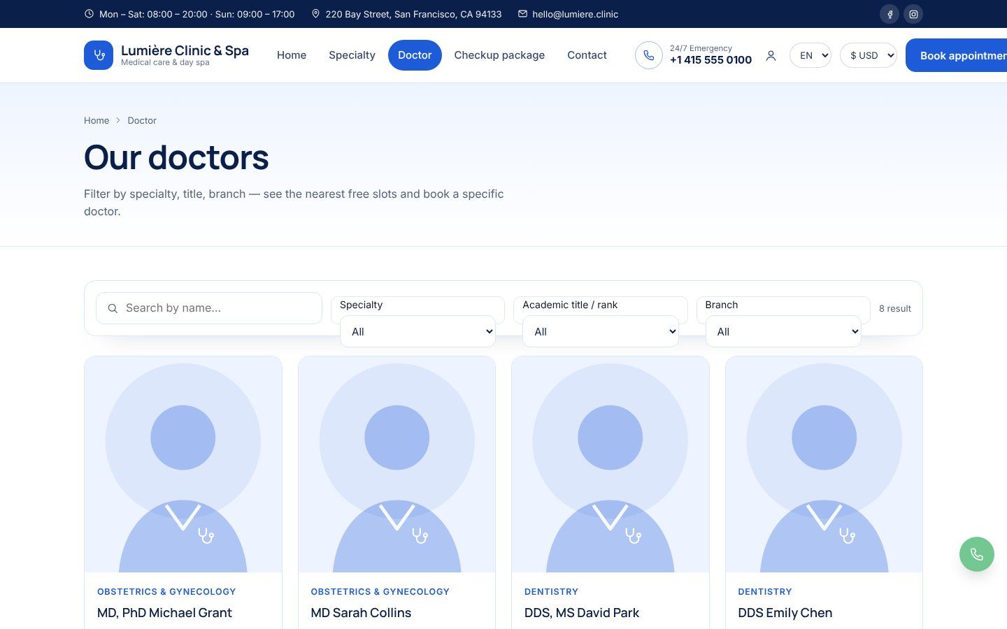Open MD Sarah Collins's photo thumbnail
Image resolution: width=1007 pixels, height=629 pixels.
397,465
